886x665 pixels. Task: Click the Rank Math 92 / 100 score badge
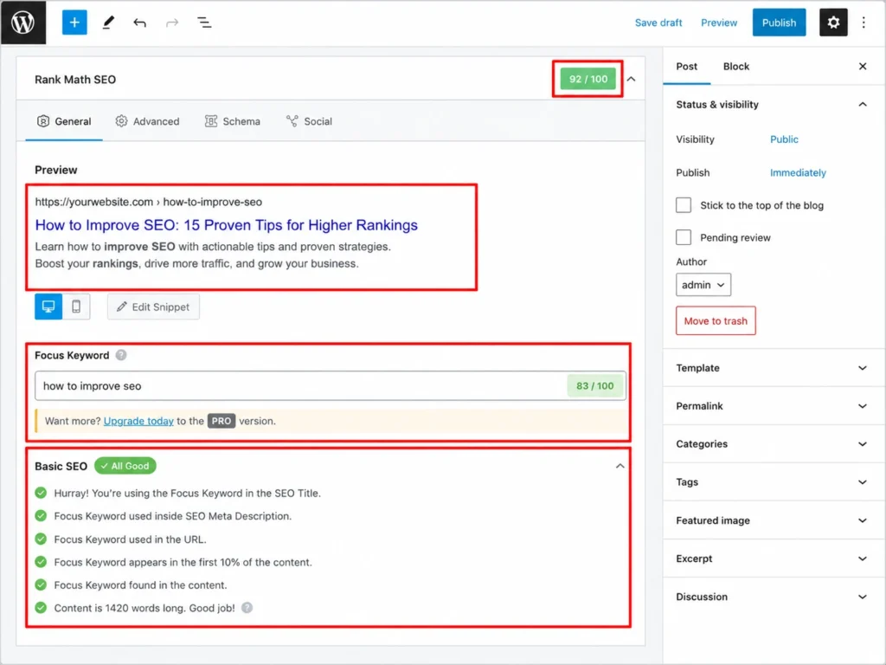coord(588,79)
